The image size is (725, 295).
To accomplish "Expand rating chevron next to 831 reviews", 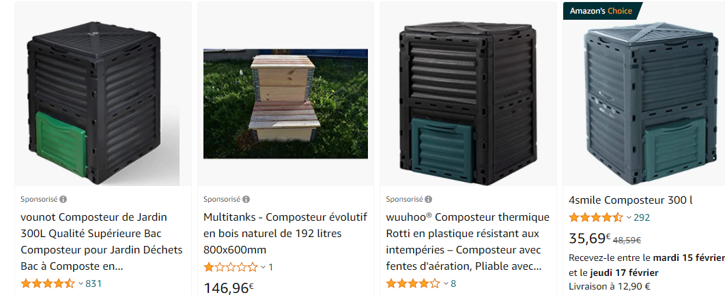I will tap(80, 283).
